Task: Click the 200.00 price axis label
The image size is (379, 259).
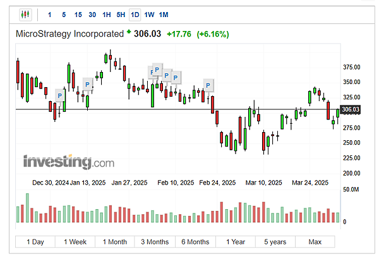Action: (x=352, y=173)
